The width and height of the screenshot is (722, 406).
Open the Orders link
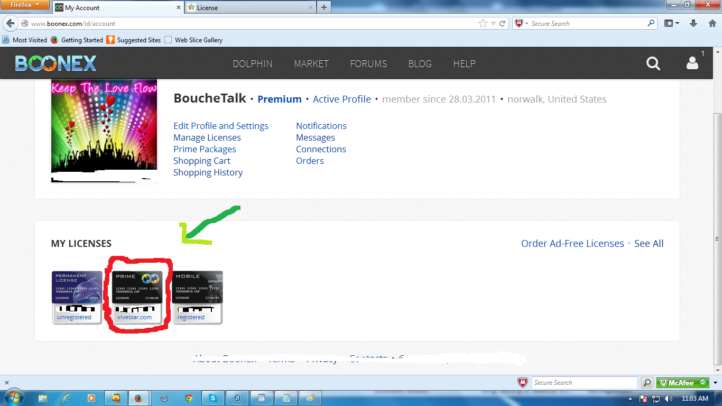pyautogui.click(x=310, y=161)
